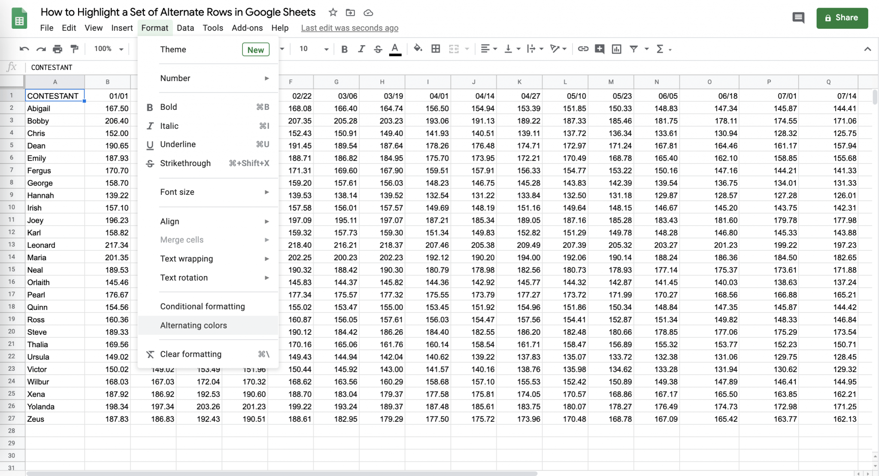The width and height of the screenshot is (879, 476).
Task: Insert a link into the cell
Action: tap(583, 49)
